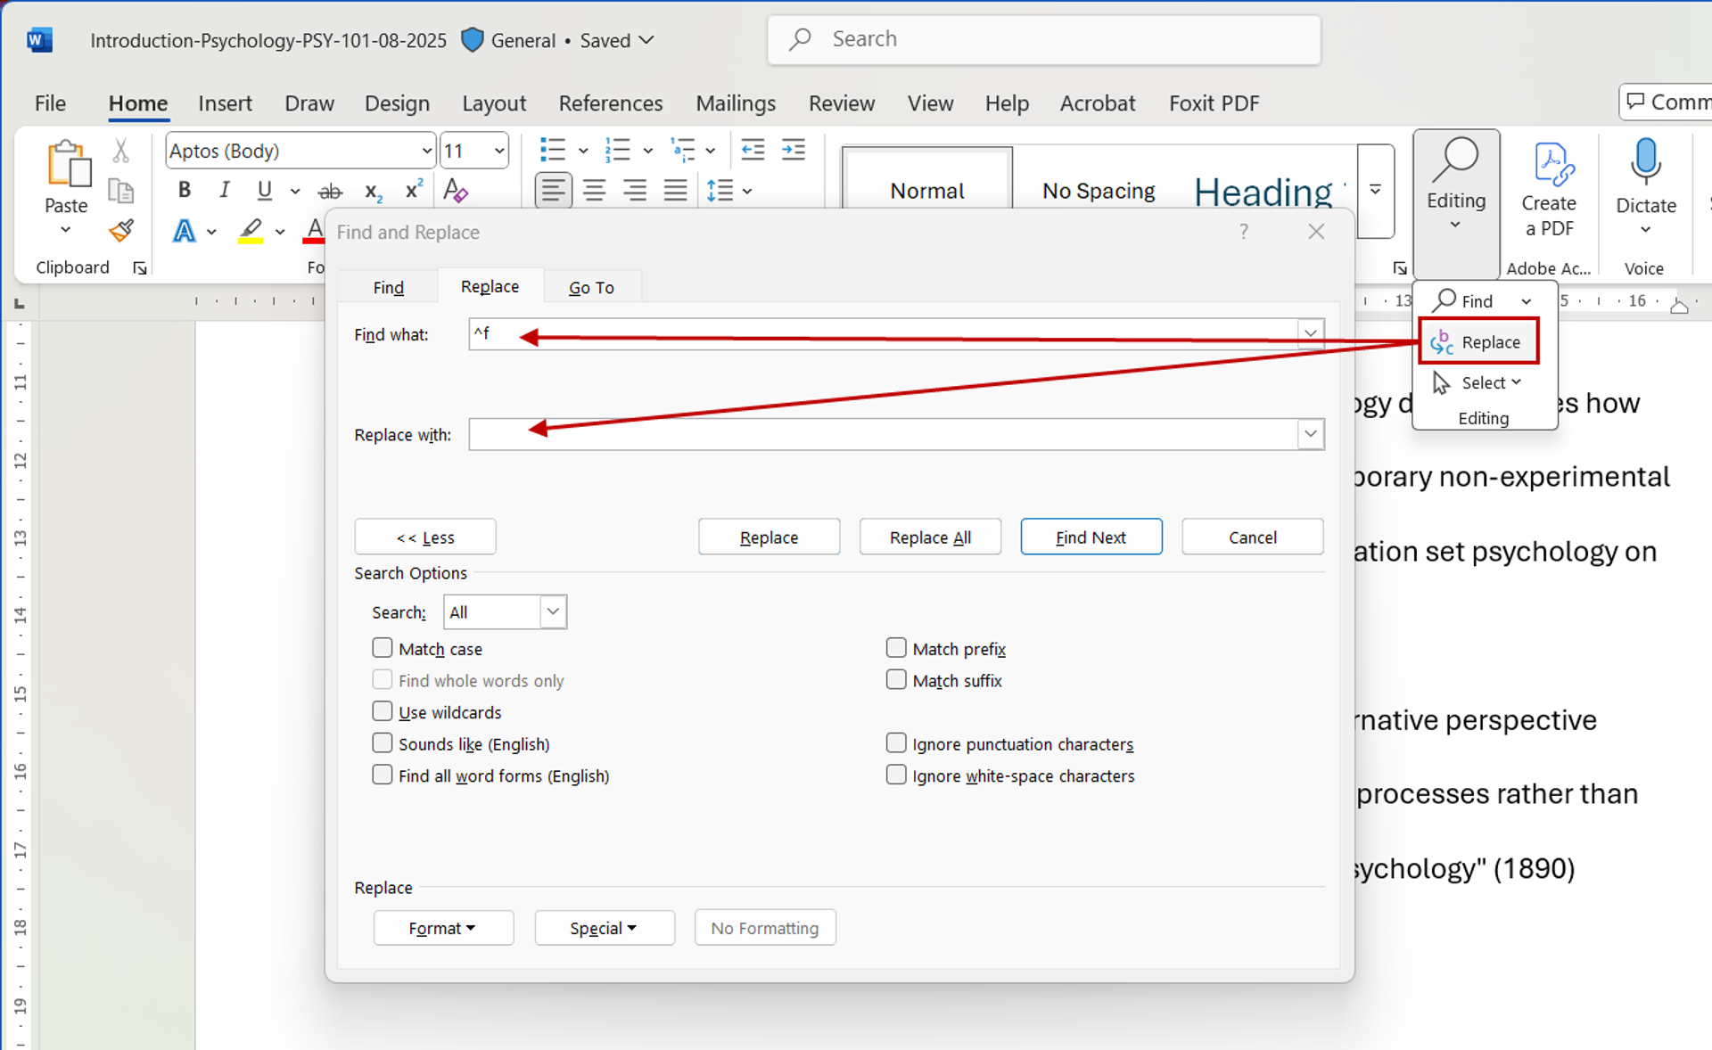The height and width of the screenshot is (1050, 1712).
Task: Apply the yellow text highlight color
Action: [x=251, y=232]
